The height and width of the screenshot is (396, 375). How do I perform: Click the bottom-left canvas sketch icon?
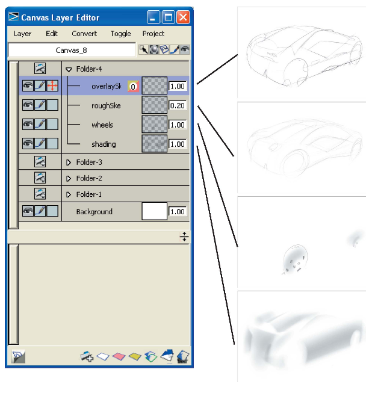[x=19, y=357]
